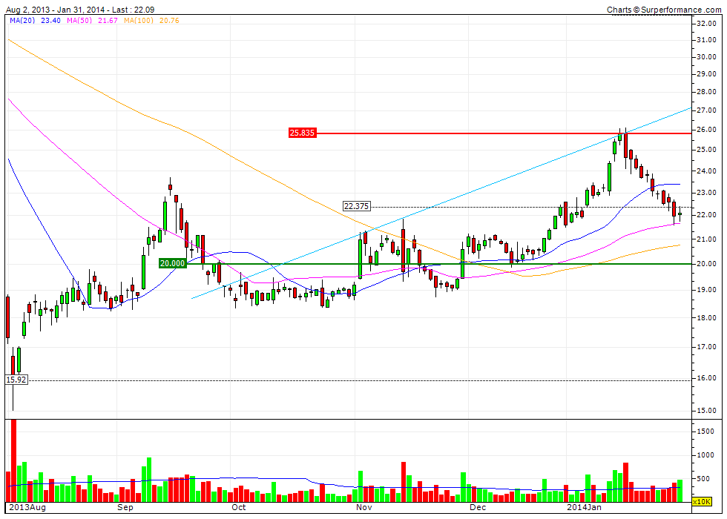The image size is (727, 519).
Task: Click the red 25.835 resistance level label
Action: pyautogui.click(x=301, y=133)
